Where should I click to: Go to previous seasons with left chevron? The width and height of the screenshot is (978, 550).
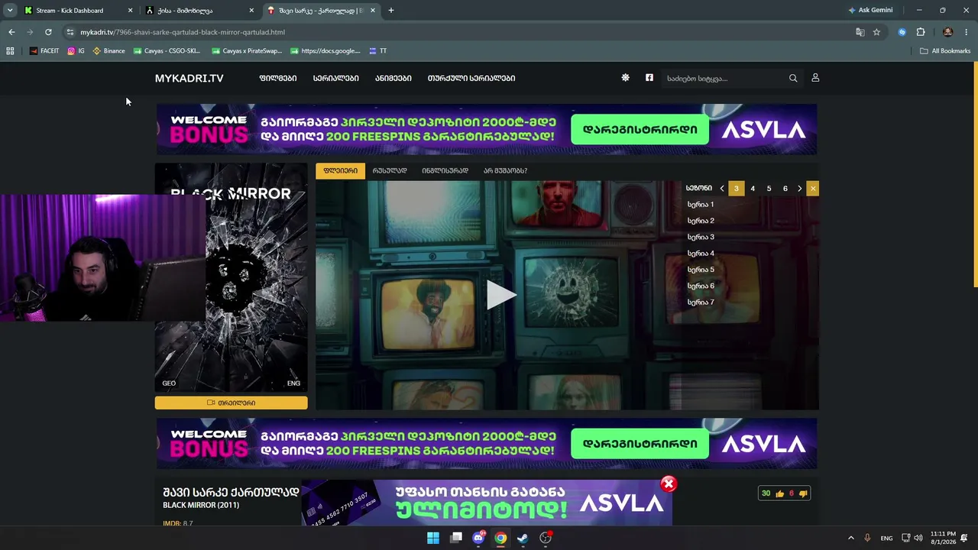pos(722,189)
